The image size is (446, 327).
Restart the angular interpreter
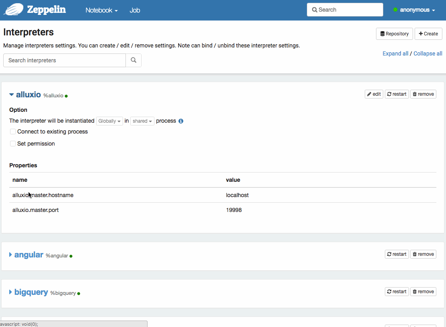coord(397,254)
